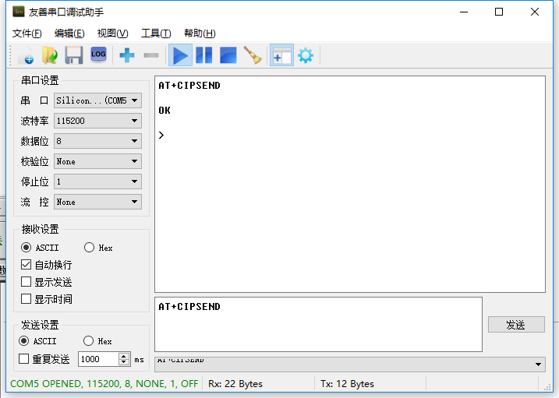
Task: Click the blue plus toolbar icon
Action: pyautogui.click(x=127, y=55)
